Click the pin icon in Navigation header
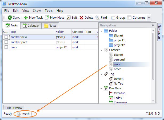 point(153,25)
